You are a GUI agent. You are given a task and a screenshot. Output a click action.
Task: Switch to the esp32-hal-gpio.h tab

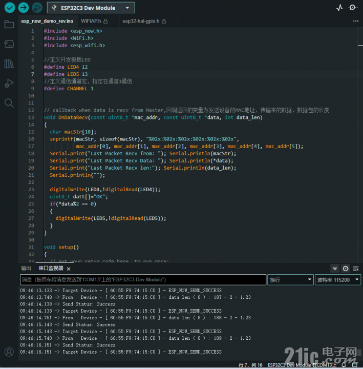tap(144, 21)
